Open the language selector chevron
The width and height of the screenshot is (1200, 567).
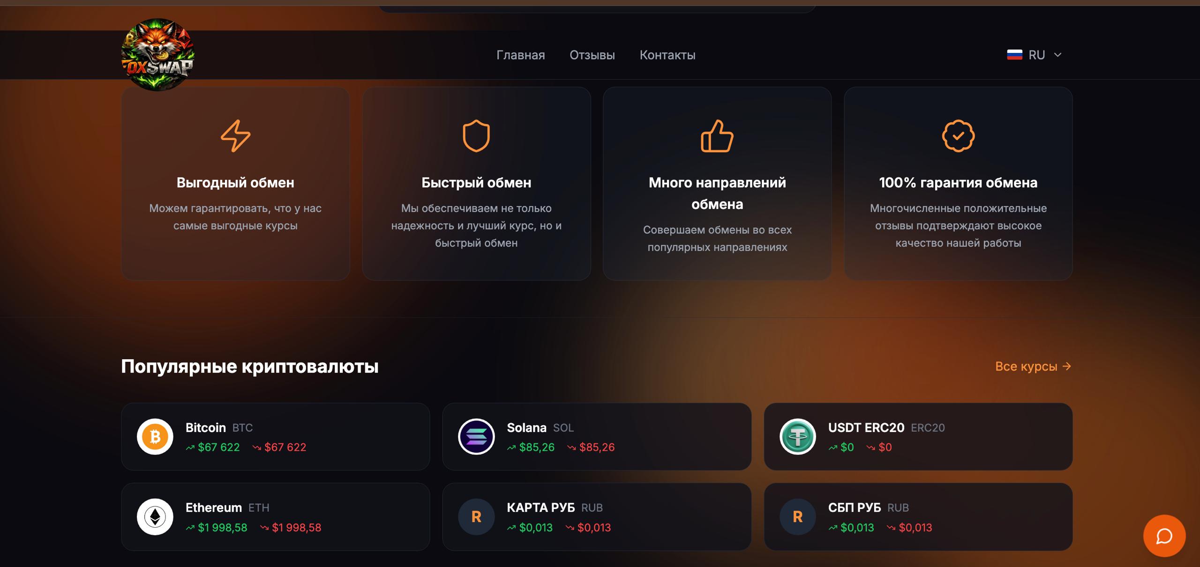point(1058,55)
